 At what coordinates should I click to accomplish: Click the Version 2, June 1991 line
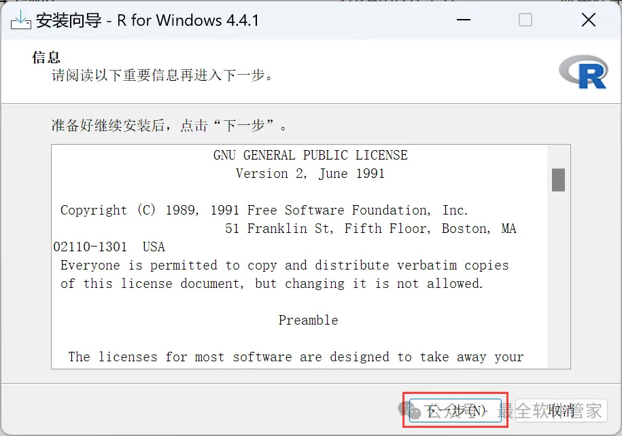pyautogui.click(x=310, y=174)
